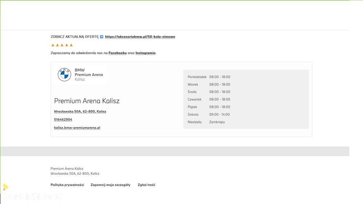This screenshot has width=363, height=204.
Task: Click the BMW Premium Arena Kalisz logo
Action: point(80,75)
